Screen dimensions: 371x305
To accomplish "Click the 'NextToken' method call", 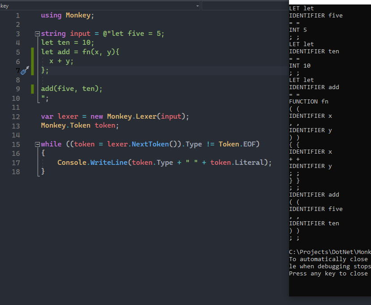I will pos(150,144).
